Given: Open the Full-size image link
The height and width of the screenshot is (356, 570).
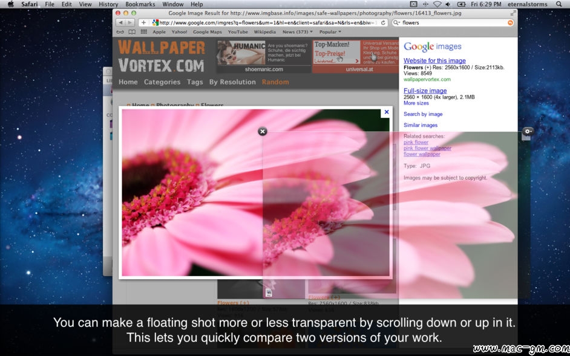Looking at the screenshot, I should 425,91.
